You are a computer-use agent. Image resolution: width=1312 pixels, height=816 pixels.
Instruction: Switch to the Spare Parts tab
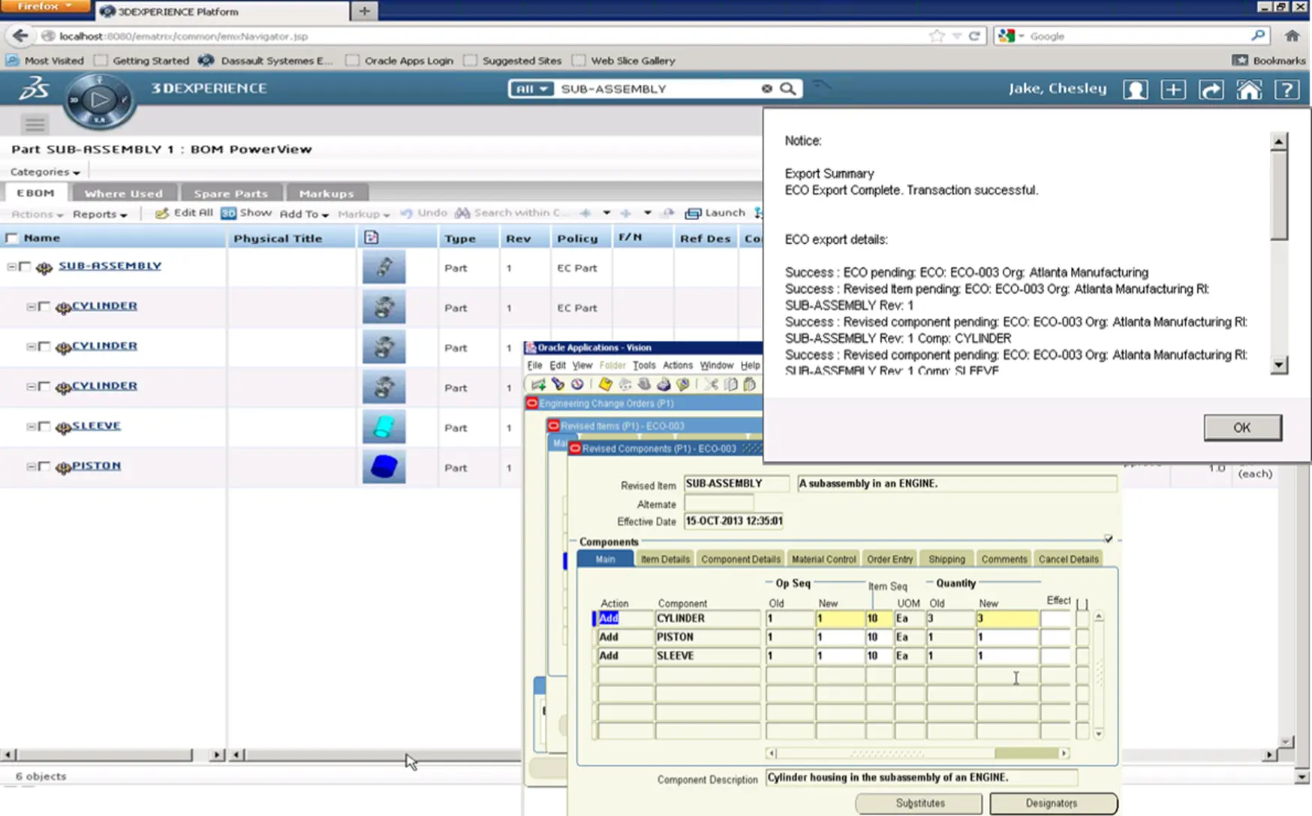[x=230, y=193]
